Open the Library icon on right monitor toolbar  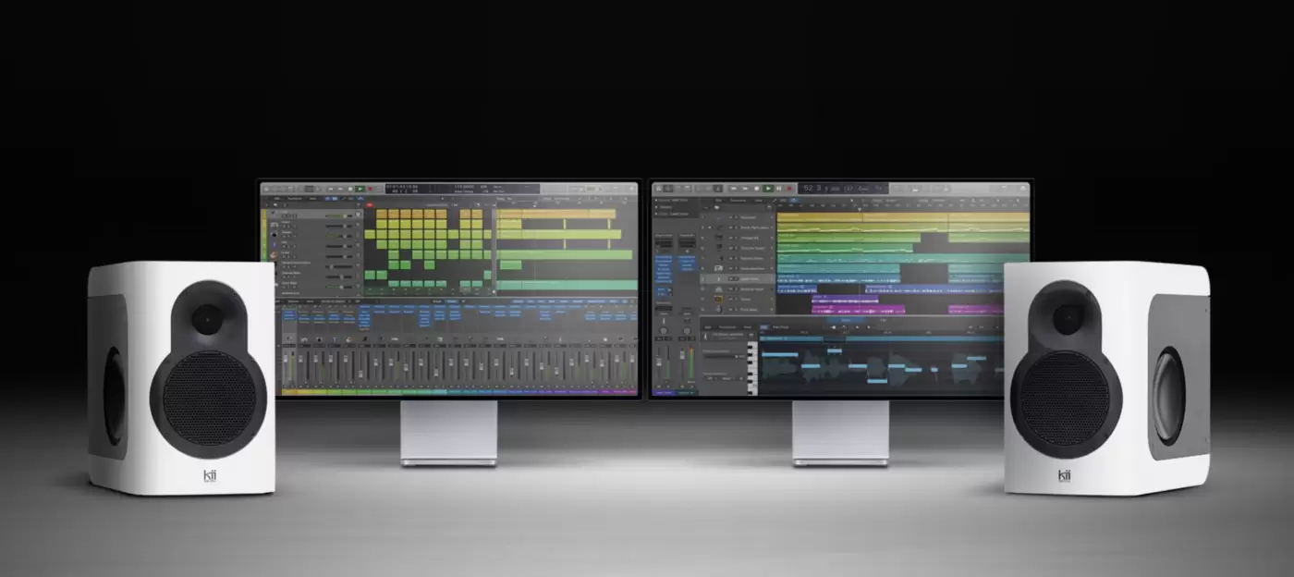tap(660, 188)
